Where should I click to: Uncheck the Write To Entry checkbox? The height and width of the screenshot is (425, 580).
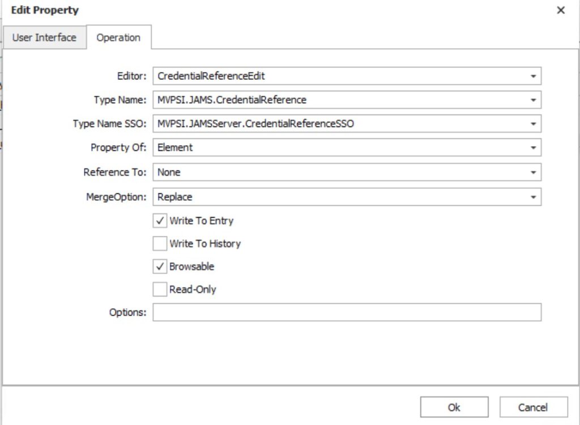pos(160,220)
